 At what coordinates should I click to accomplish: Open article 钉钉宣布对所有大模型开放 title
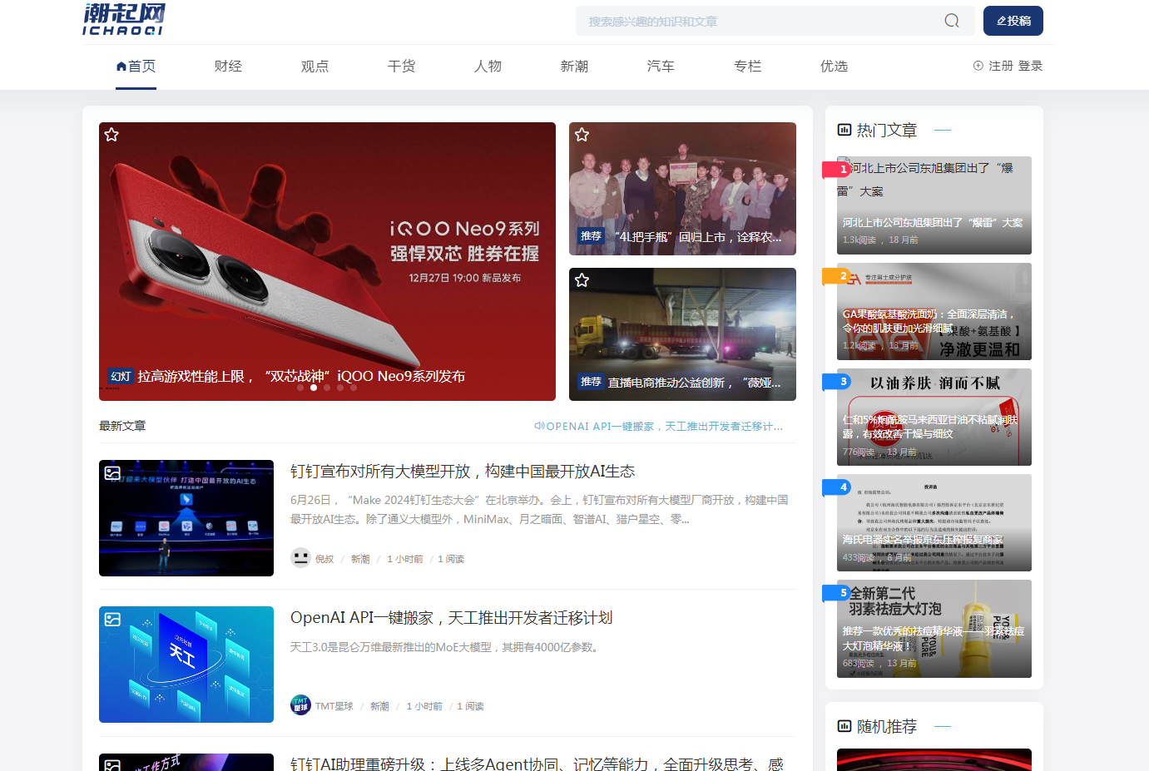tap(463, 472)
